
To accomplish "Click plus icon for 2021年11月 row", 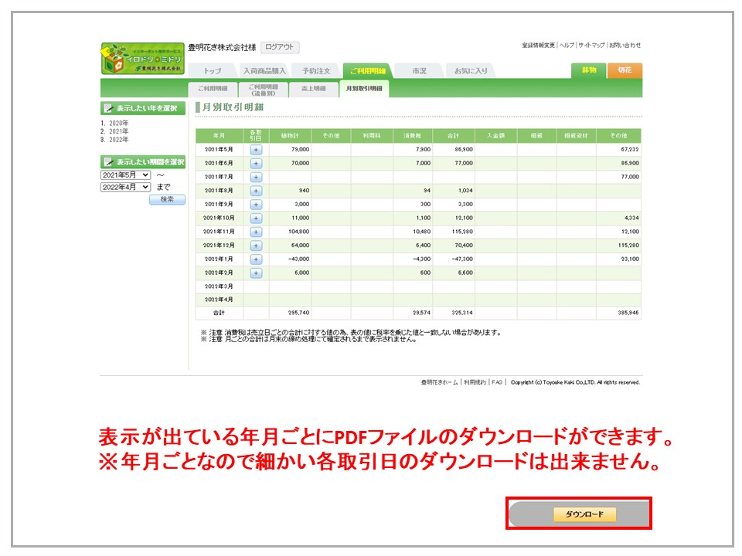I will [x=256, y=232].
